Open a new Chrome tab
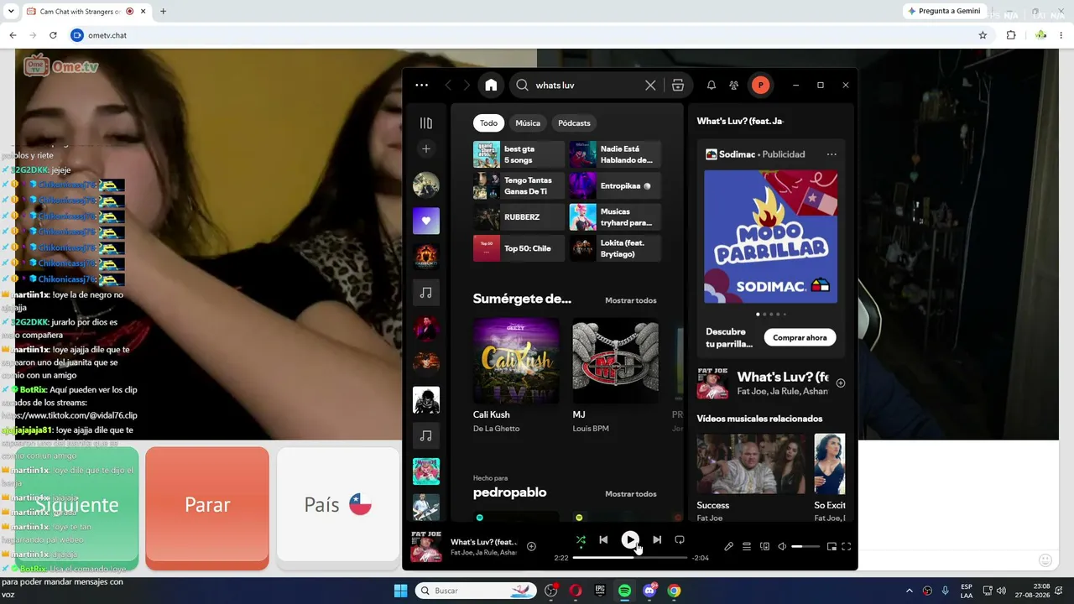This screenshot has width=1074, height=604. [x=163, y=12]
